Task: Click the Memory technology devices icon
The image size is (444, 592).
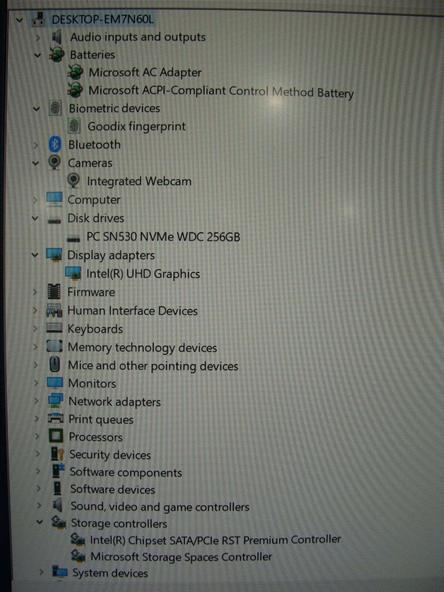Action: click(x=54, y=346)
